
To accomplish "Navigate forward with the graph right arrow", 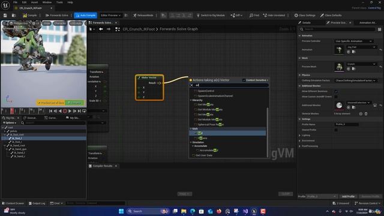I will 109,29.
